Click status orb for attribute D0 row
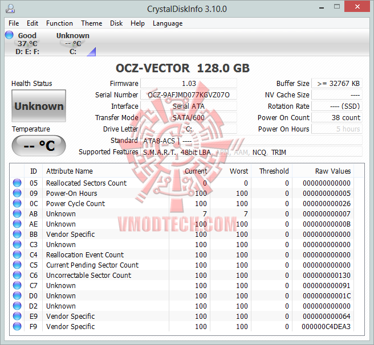Screen dimensions: 374x345 point(17,295)
